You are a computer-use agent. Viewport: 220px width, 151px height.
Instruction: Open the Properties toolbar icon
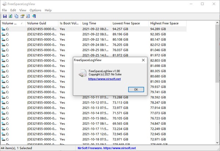click(22, 16)
